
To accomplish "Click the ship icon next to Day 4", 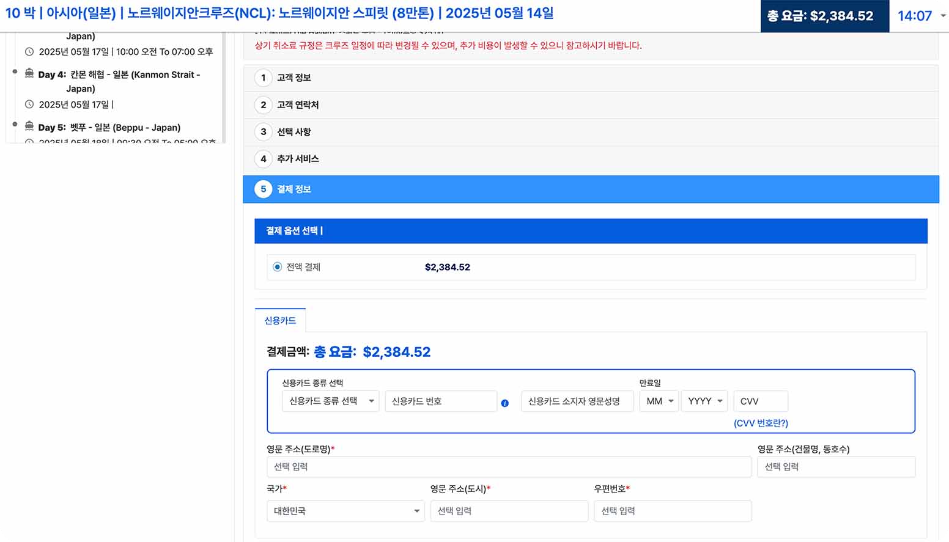I will pyautogui.click(x=29, y=75).
